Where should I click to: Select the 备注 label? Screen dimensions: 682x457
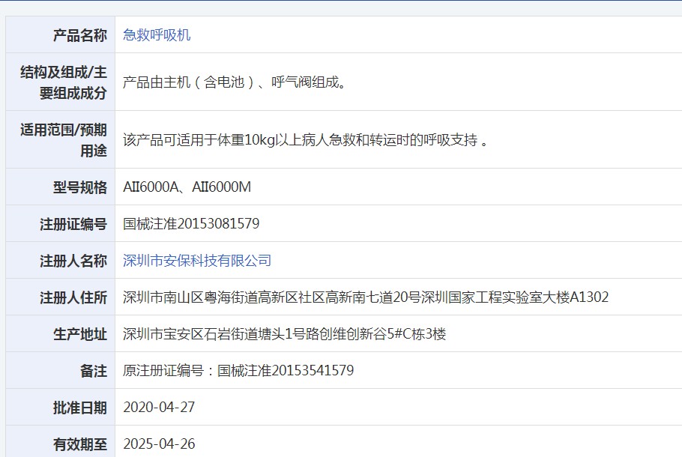[94, 371]
